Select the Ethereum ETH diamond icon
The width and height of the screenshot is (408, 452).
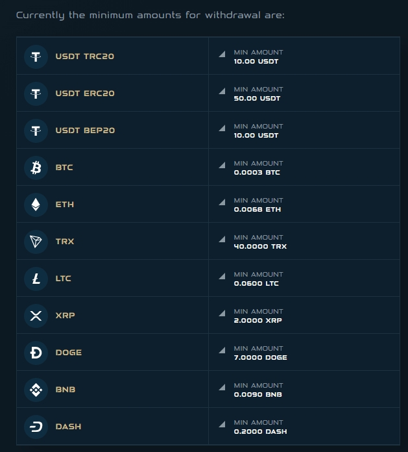point(36,205)
